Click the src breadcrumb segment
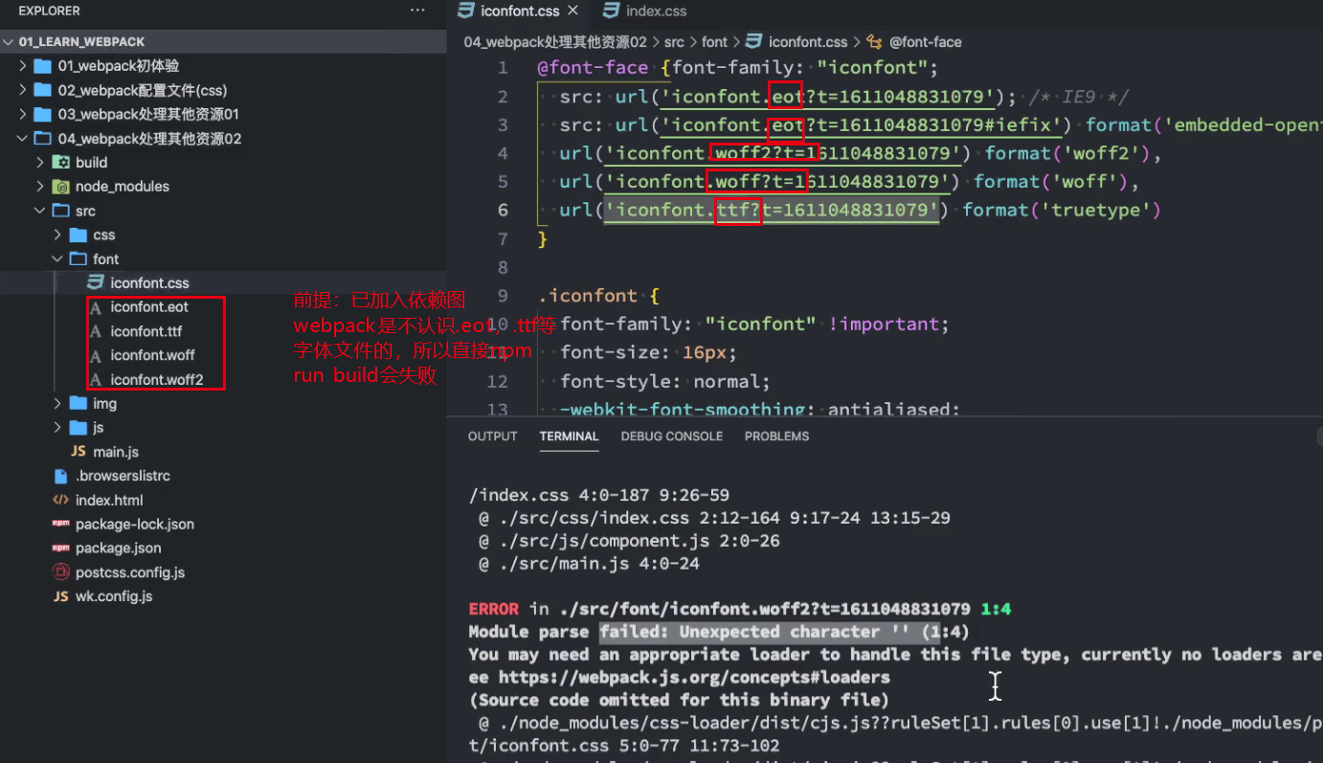Viewport: 1323px width, 763px height. pyautogui.click(x=674, y=42)
